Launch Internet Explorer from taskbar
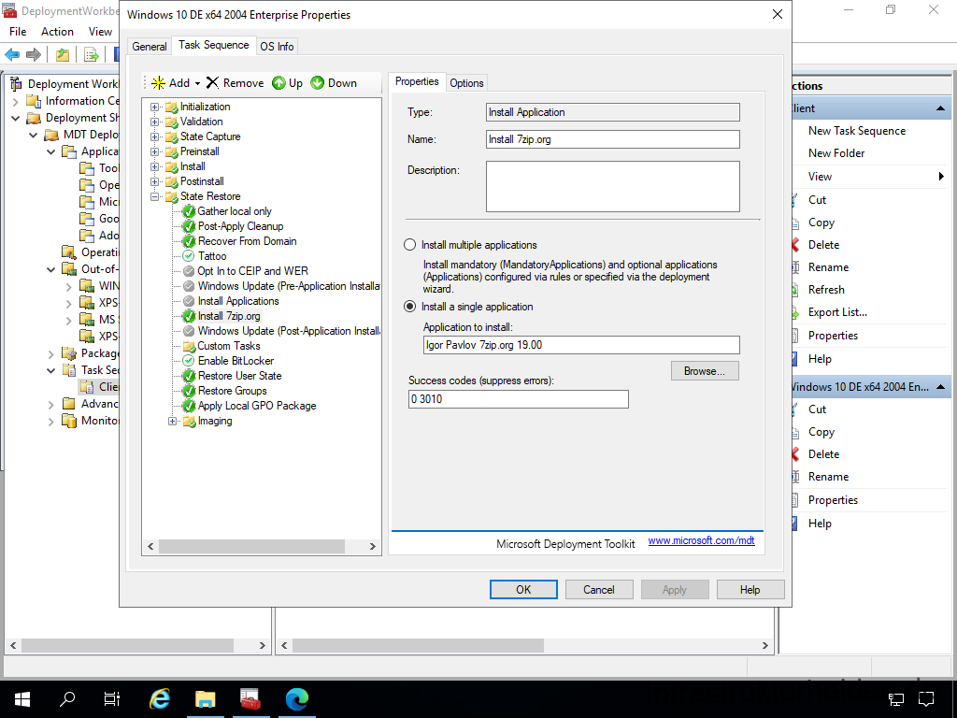Viewport: 957px width, 718px height. coord(160,698)
